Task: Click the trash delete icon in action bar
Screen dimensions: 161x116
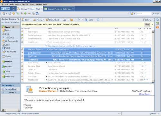Action: [86, 20]
